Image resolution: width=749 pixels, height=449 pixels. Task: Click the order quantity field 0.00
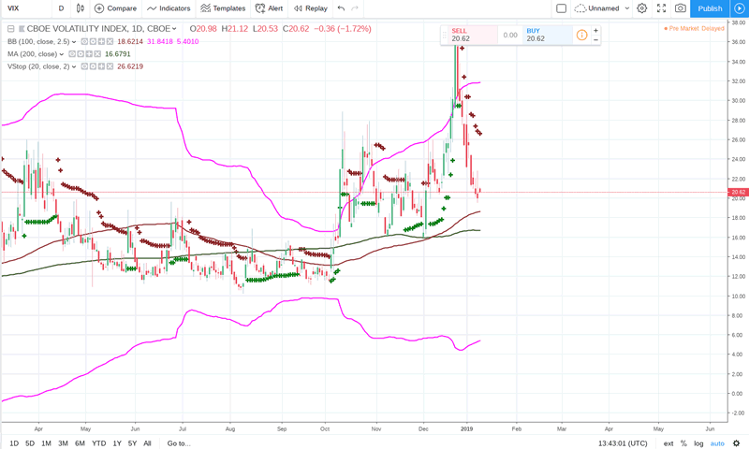tap(510, 35)
